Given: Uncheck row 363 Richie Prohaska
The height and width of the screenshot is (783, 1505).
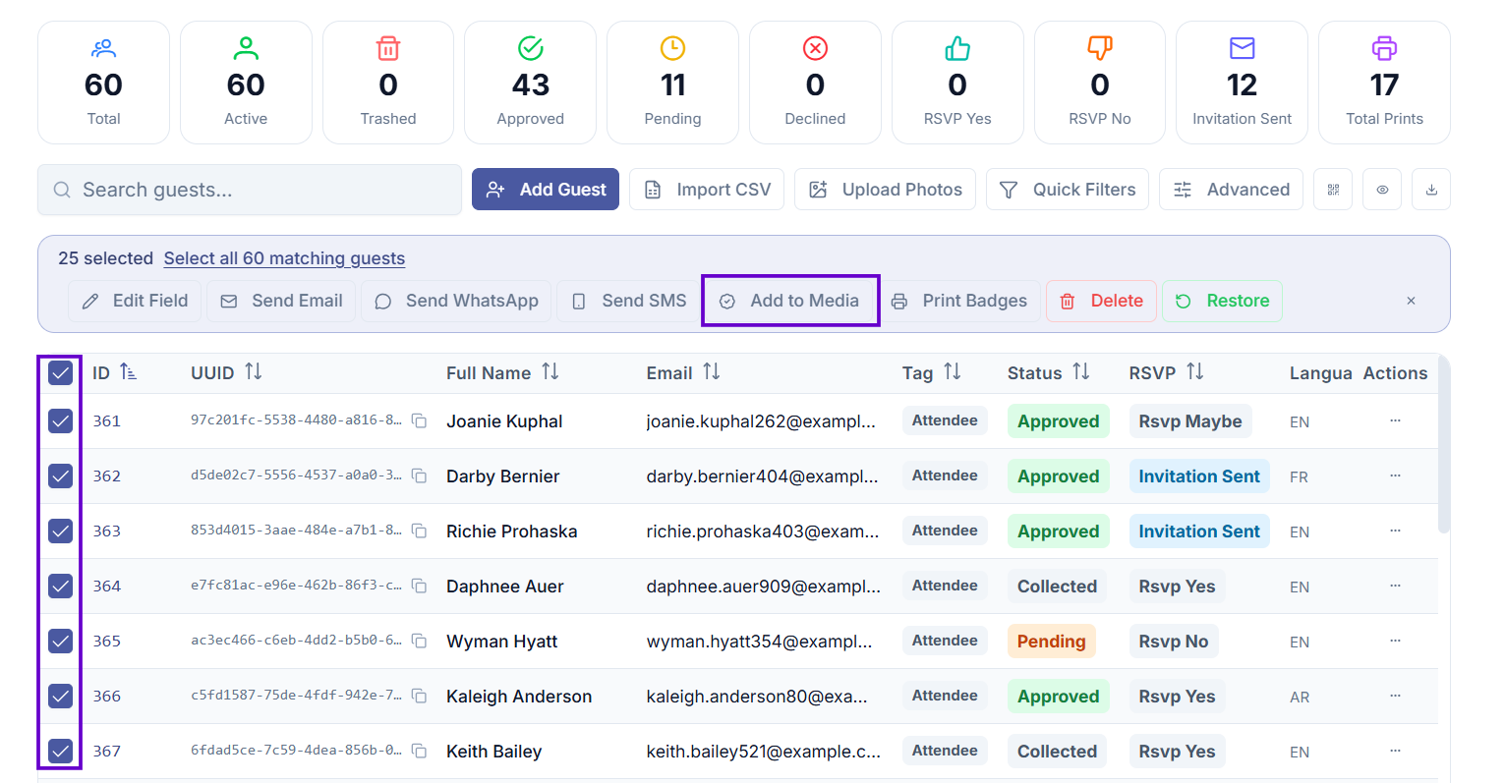Looking at the screenshot, I should tap(60, 531).
